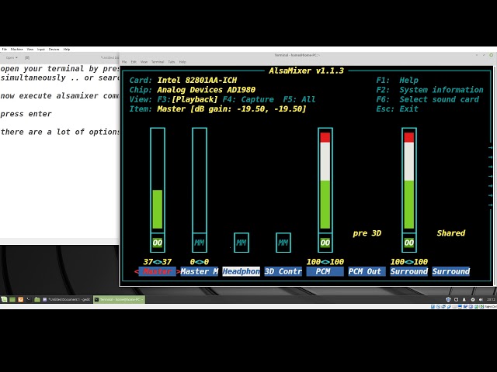Toggle Headphone mute indicator MM
497x372 pixels.
pos(242,243)
